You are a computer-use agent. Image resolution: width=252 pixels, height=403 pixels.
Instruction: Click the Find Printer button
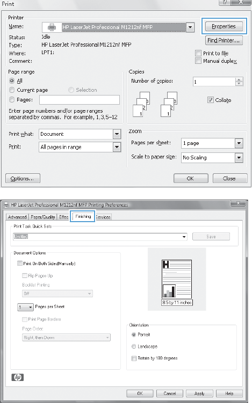pyautogui.click(x=224, y=40)
